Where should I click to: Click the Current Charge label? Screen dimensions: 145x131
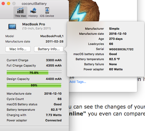coord(17,60)
